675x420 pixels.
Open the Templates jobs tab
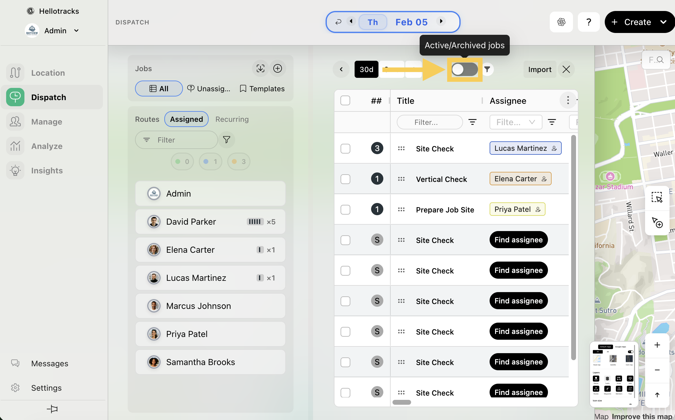click(x=262, y=89)
